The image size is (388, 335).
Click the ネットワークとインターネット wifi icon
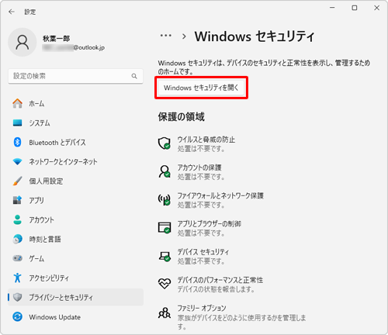tap(17, 162)
